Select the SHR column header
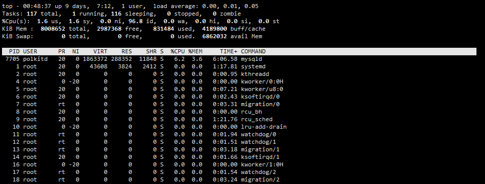This screenshot has width=485, height=184. point(151,51)
